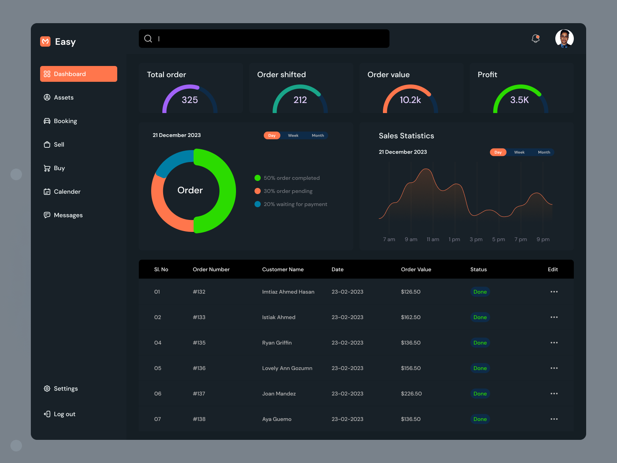Image resolution: width=617 pixels, height=463 pixels.
Task: Click the Done status badge for #135
Action: point(480,343)
